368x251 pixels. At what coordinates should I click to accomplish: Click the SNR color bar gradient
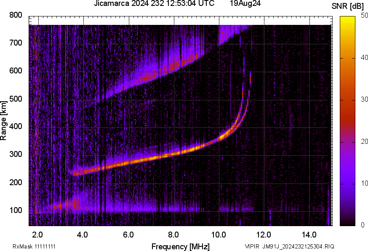click(347, 121)
